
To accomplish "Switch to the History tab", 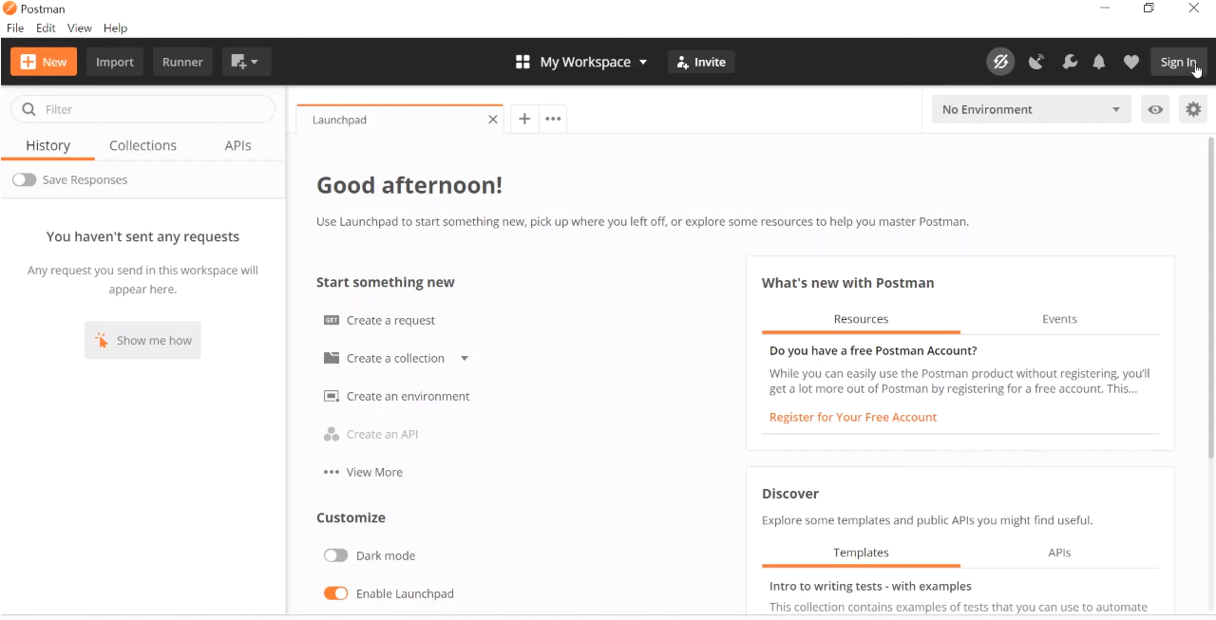I will click(47, 145).
